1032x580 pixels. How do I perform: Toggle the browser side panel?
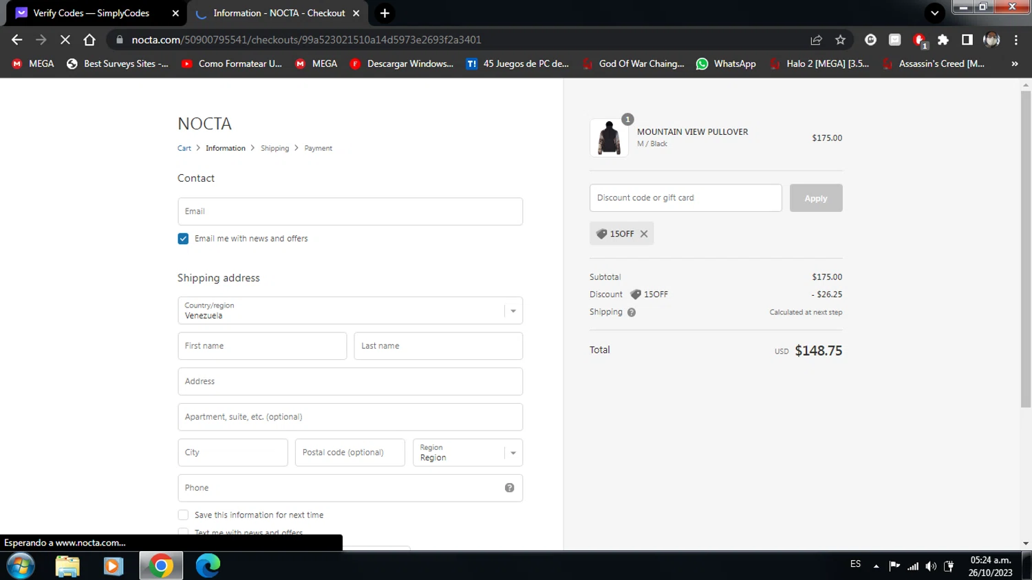point(967,40)
